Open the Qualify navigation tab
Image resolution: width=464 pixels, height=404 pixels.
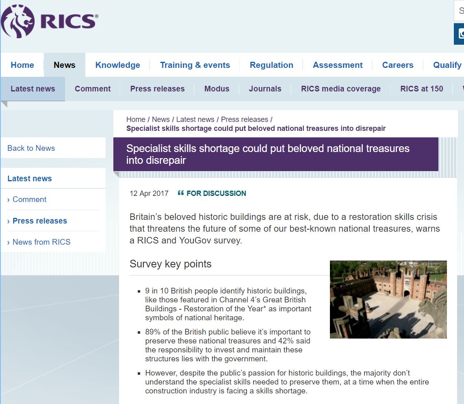[447, 65]
